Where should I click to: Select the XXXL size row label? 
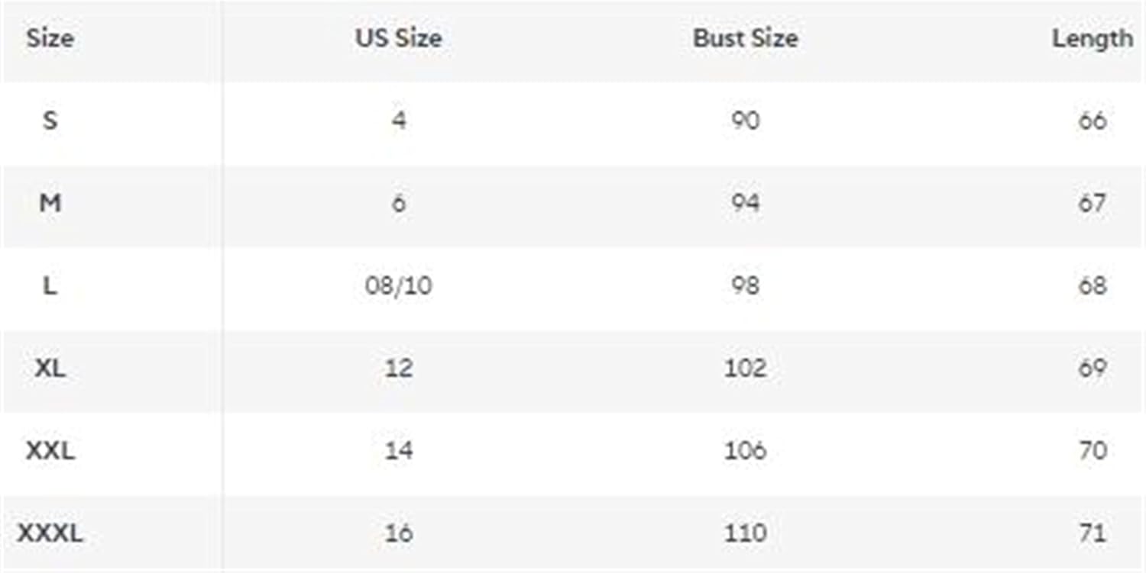[x=50, y=533]
